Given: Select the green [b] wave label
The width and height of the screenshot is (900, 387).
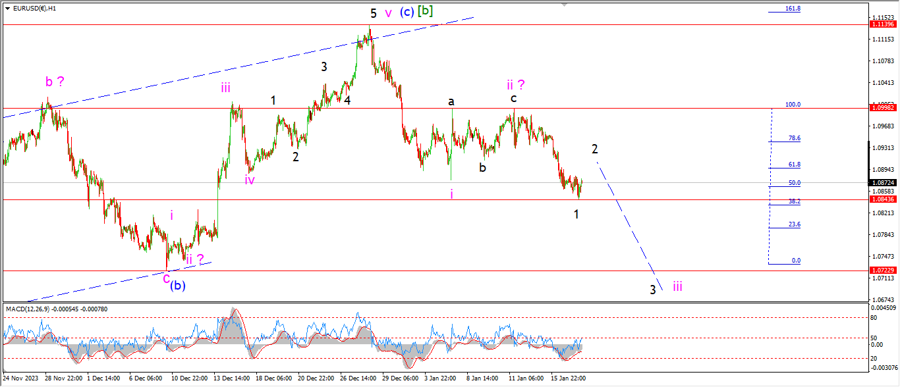Looking at the screenshot, I should [x=426, y=11].
